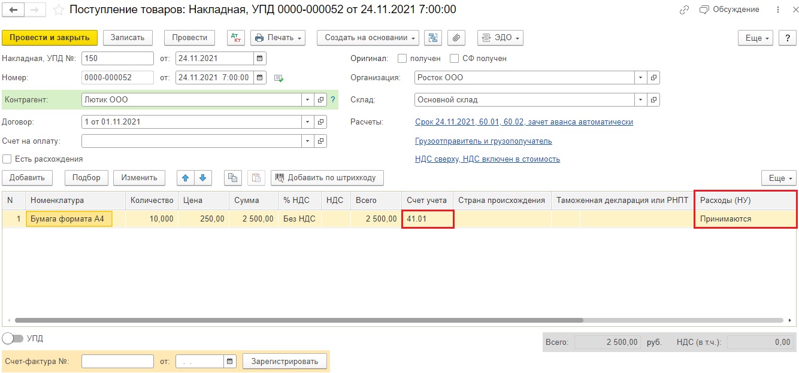
Task: Select the Количество cell 10,000
Action: pyautogui.click(x=152, y=219)
